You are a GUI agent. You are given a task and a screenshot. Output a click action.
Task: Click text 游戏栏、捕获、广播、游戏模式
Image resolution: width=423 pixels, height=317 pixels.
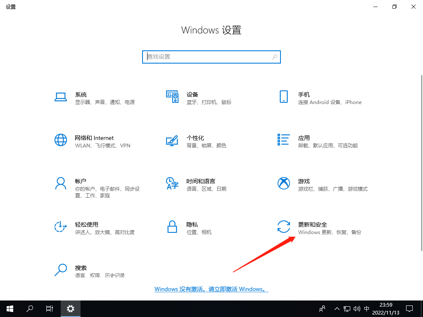point(333,189)
